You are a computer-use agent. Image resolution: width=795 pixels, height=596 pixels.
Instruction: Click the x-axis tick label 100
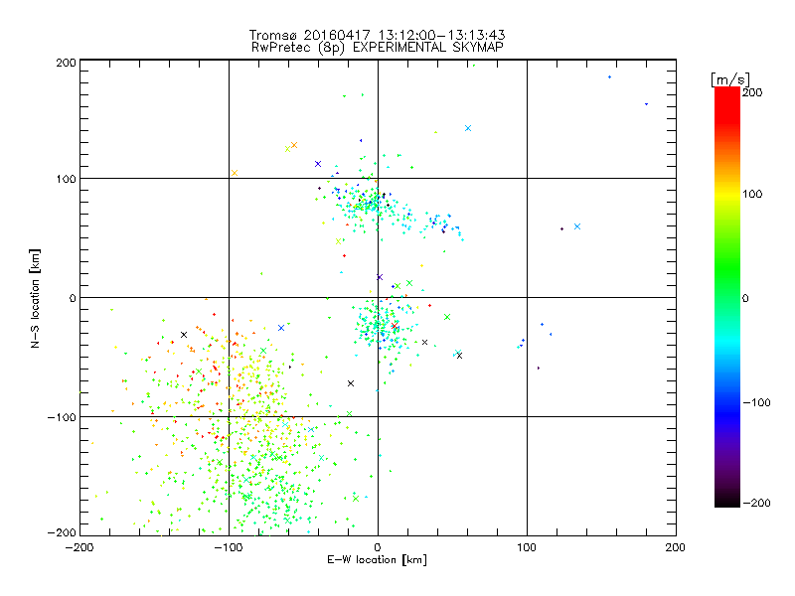(527, 547)
